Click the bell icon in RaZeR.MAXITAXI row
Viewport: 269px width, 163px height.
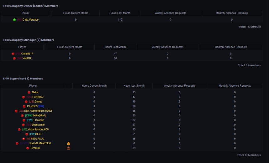[68, 144]
